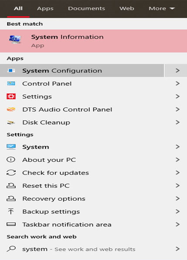Click the Disk Cleanup icon
The height and width of the screenshot is (260, 187).
click(11, 123)
